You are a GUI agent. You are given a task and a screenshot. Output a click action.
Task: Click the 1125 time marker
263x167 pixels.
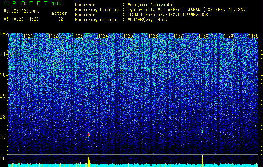coord(128,36)
